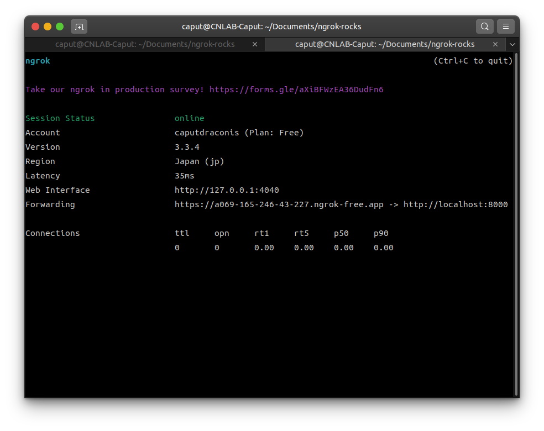
Task: Select the active second terminal tab
Action: (x=385, y=44)
